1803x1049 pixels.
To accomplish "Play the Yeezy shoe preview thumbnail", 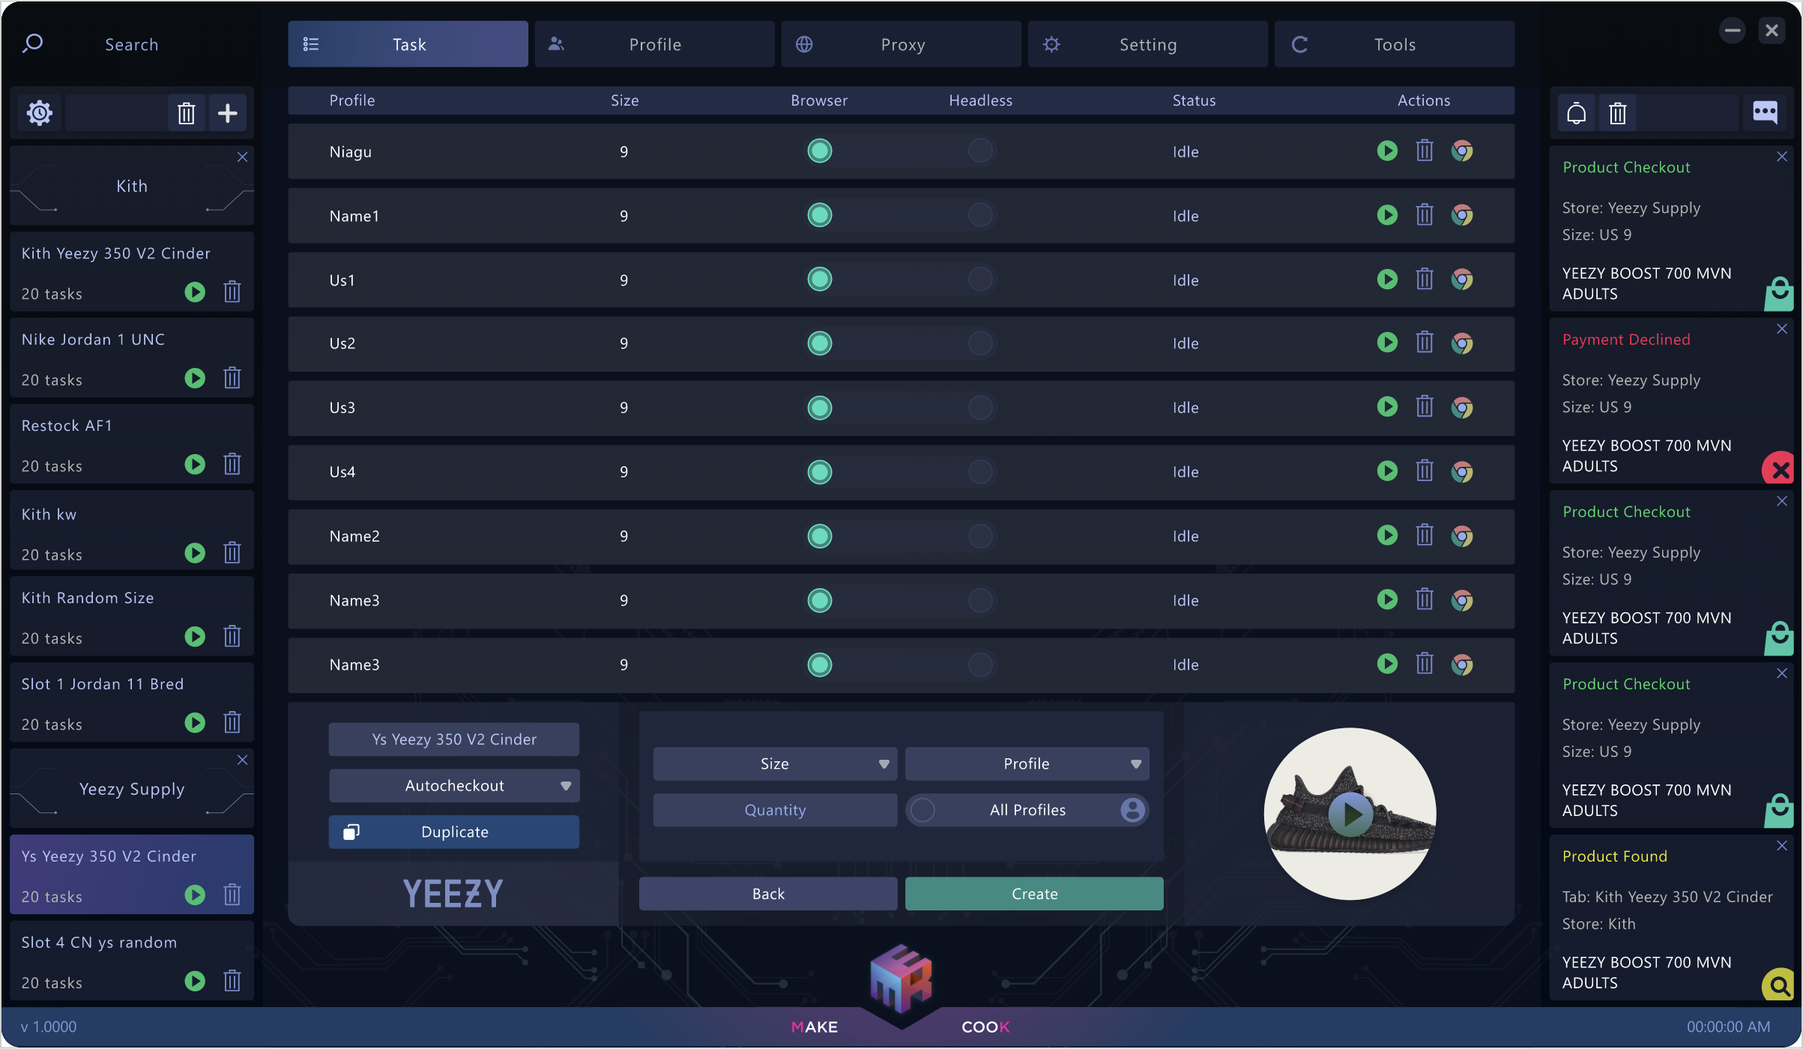I will pos(1350,814).
